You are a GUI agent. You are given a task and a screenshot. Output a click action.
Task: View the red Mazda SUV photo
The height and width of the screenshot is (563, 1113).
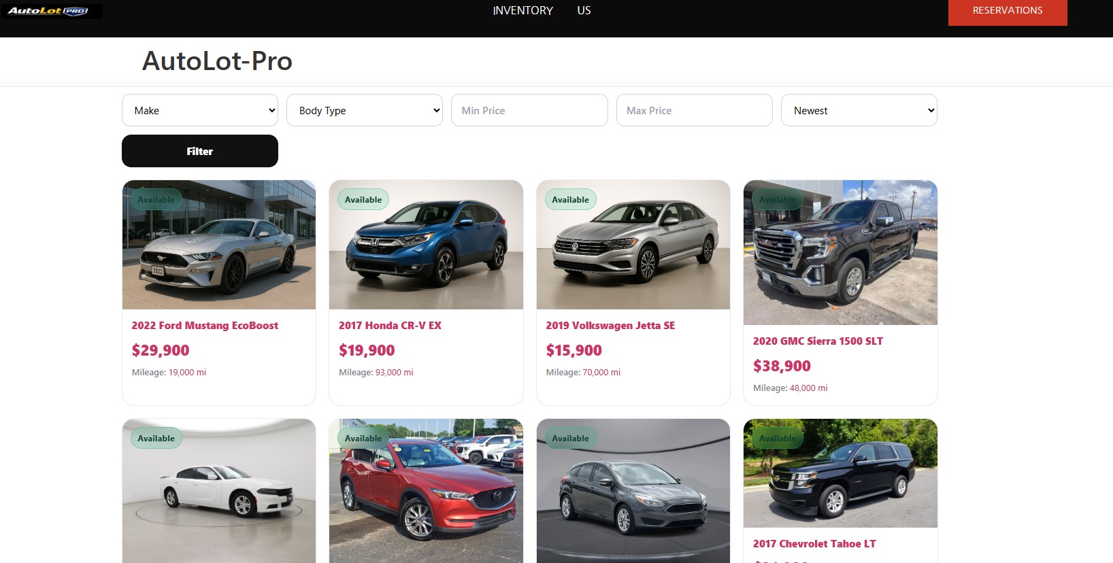point(426,491)
